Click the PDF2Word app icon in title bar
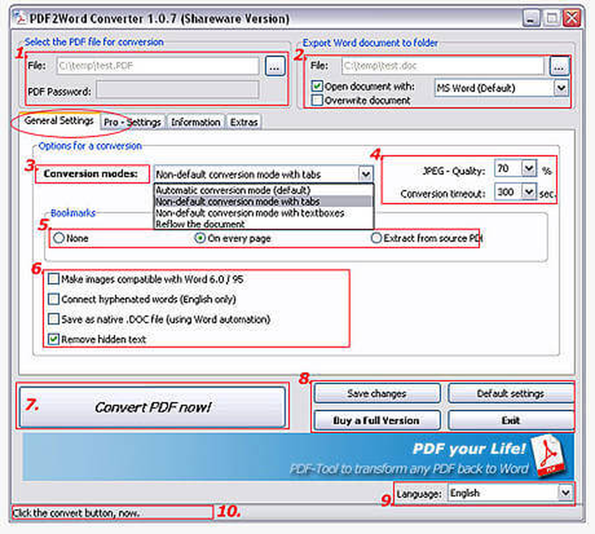The height and width of the screenshot is (534, 595). 19,18
